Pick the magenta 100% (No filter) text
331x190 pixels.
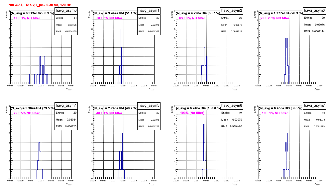tap(192, 113)
